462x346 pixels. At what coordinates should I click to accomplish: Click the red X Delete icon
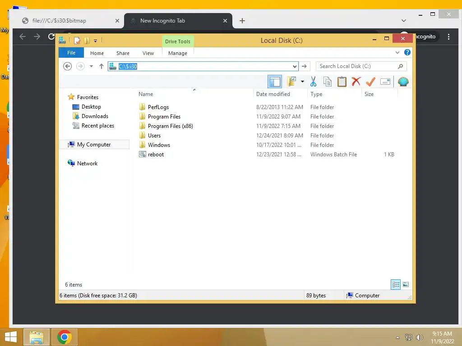coord(356,82)
